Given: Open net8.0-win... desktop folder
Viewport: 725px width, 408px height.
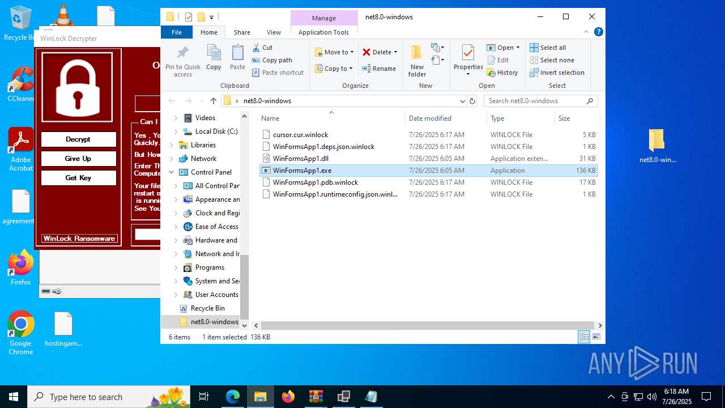Looking at the screenshot, I should [657, 145].
